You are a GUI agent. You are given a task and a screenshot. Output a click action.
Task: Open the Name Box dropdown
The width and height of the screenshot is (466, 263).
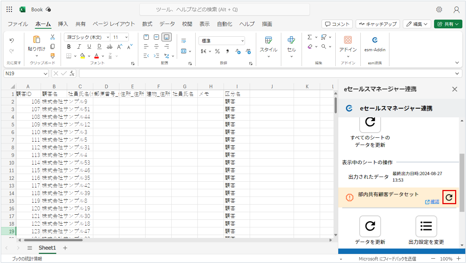45,73
